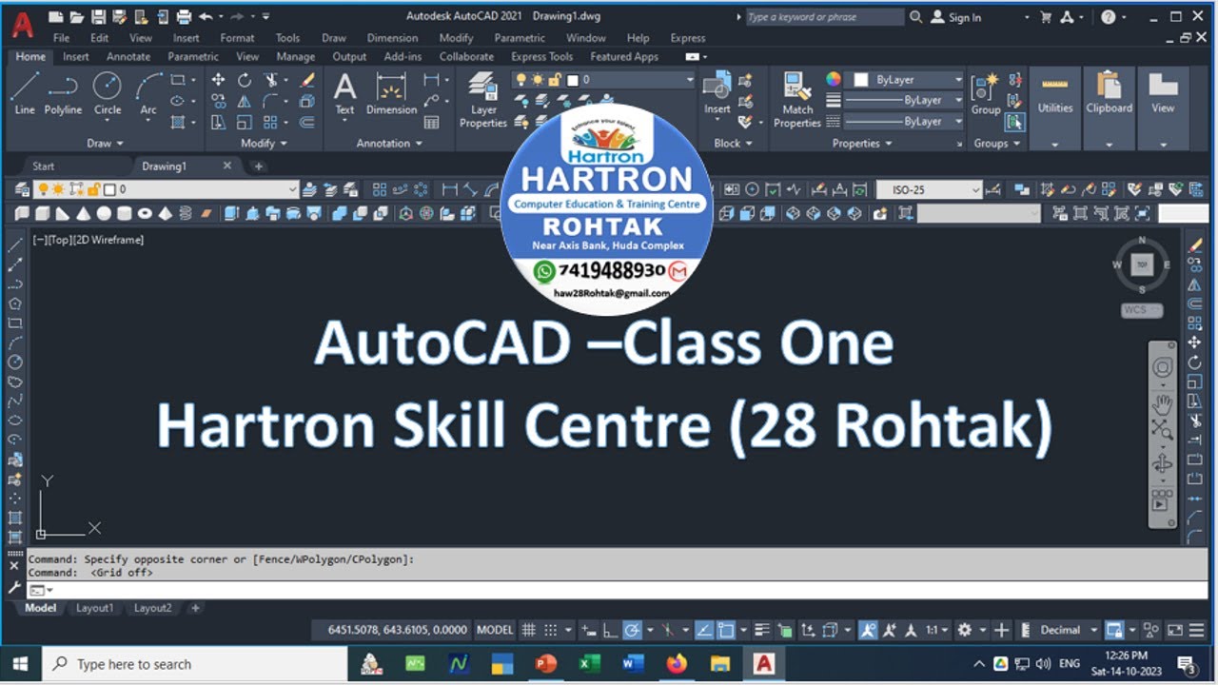Click the Rotate tool in Modify panel
The image size is (1218, 685).
tap(245, 80)
